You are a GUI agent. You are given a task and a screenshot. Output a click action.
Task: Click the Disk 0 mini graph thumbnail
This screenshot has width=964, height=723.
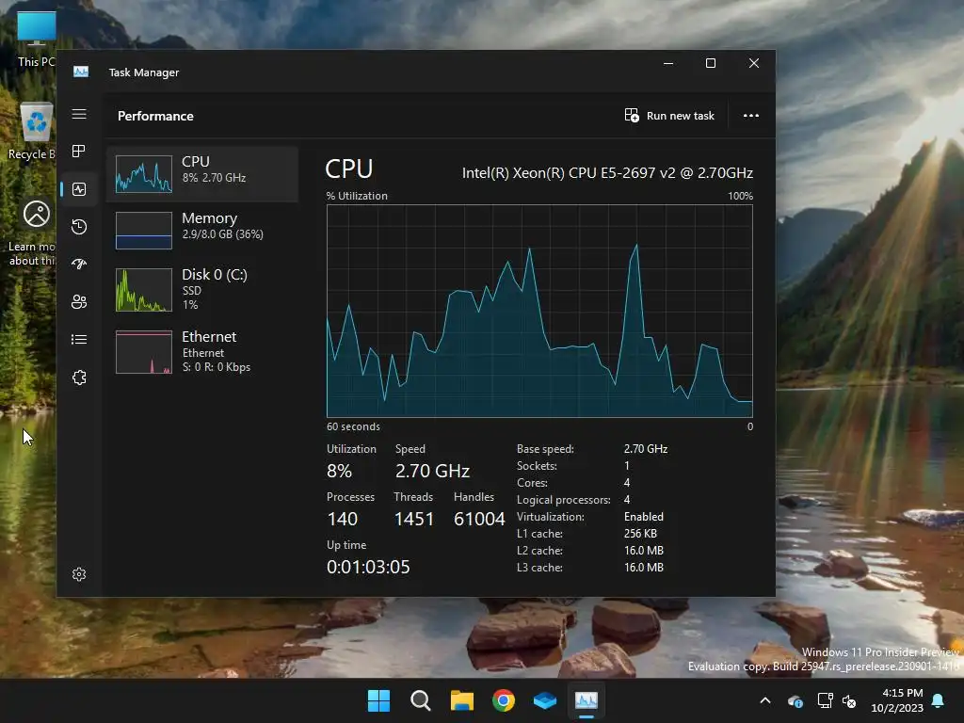tap(144, 290)
